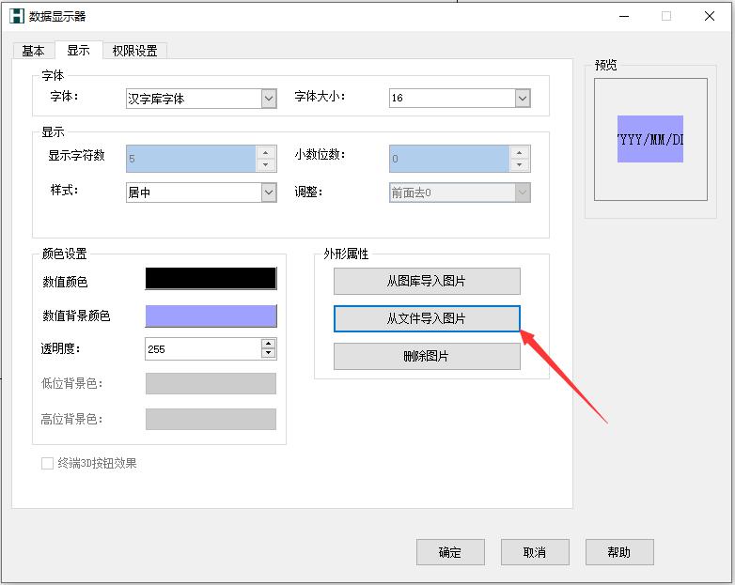Decrease 透明度 value with down arrow
Viewport: 735px width, 585px height.
point(269,354)
